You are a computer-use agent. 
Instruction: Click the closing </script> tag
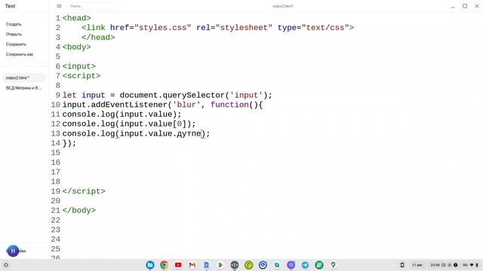(84, 191)
